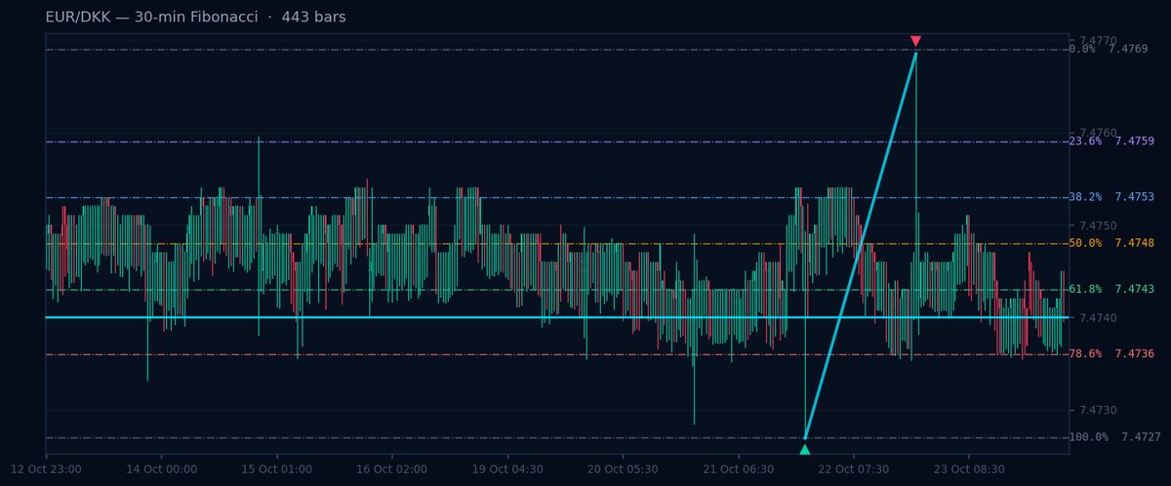
Task: Click the 19 Oct 04:30 time axis label
Action: 507,469
